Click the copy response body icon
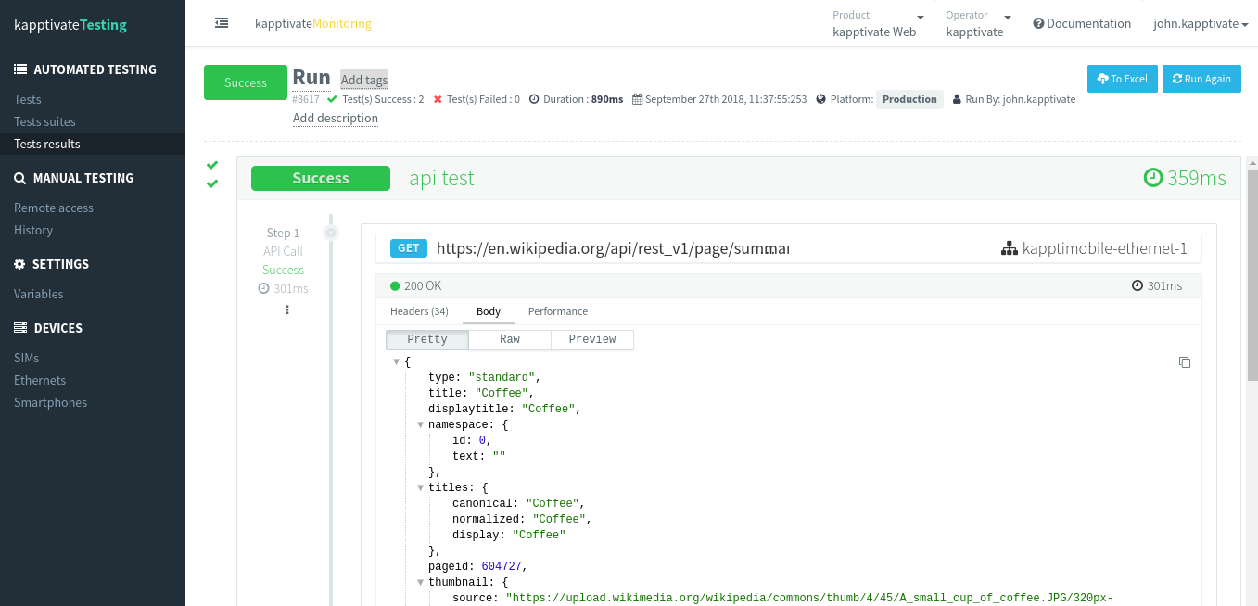The image size is (1258, 606). (1184, 362)
